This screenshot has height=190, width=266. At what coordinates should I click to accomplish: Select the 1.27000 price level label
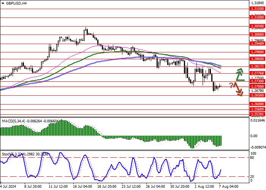[x=258, y=87]
